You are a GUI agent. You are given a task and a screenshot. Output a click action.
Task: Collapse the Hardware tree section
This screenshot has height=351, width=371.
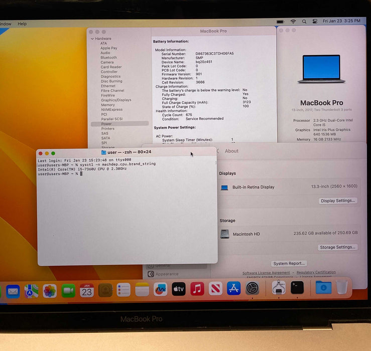tap(92, 39)
